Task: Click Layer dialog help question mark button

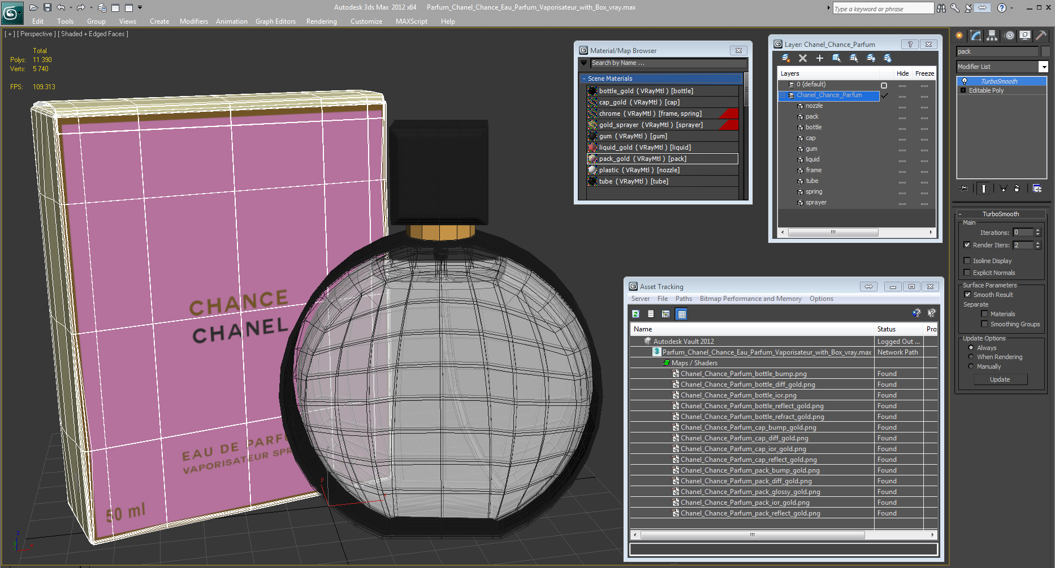Action: (x=910, y=44)
